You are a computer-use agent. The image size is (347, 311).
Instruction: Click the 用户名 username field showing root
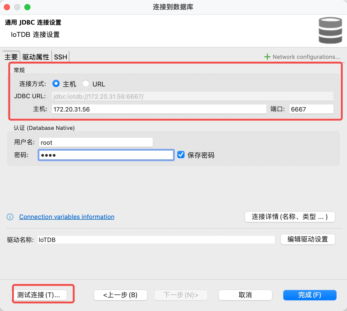point(95,142)
